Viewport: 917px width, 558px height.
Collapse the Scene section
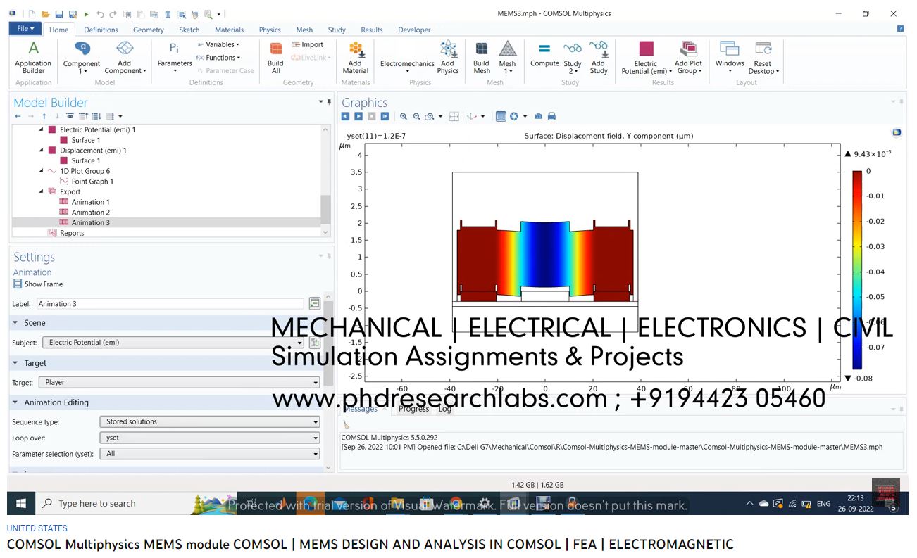(x=15, y=323)
